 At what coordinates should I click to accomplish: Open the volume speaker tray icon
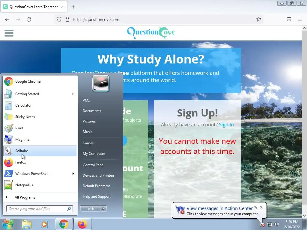coord(277,224)
